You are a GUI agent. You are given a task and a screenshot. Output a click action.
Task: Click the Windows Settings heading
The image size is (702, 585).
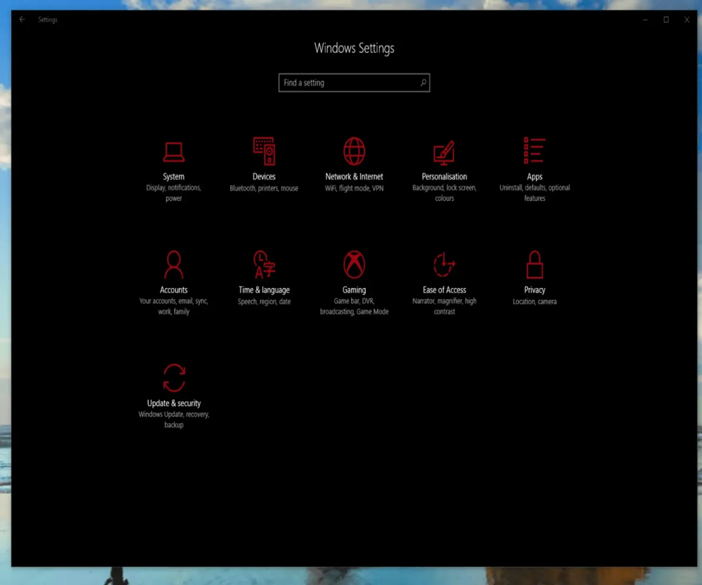pyautogui.click(x=354, y=48)
